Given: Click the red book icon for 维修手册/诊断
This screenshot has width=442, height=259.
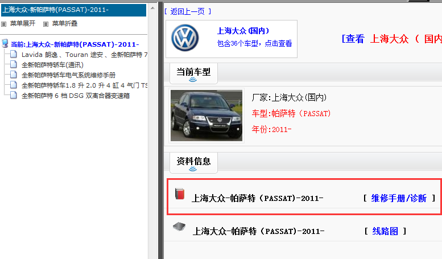Looking at the screenshot, I should pyautogui.click(x=180, y=194).
